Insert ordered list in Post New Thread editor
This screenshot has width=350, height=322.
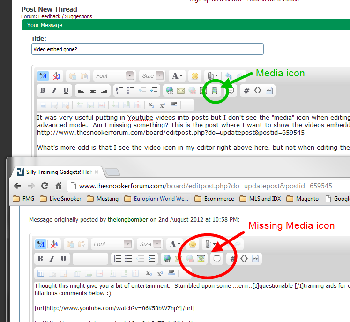click(119, 90)
